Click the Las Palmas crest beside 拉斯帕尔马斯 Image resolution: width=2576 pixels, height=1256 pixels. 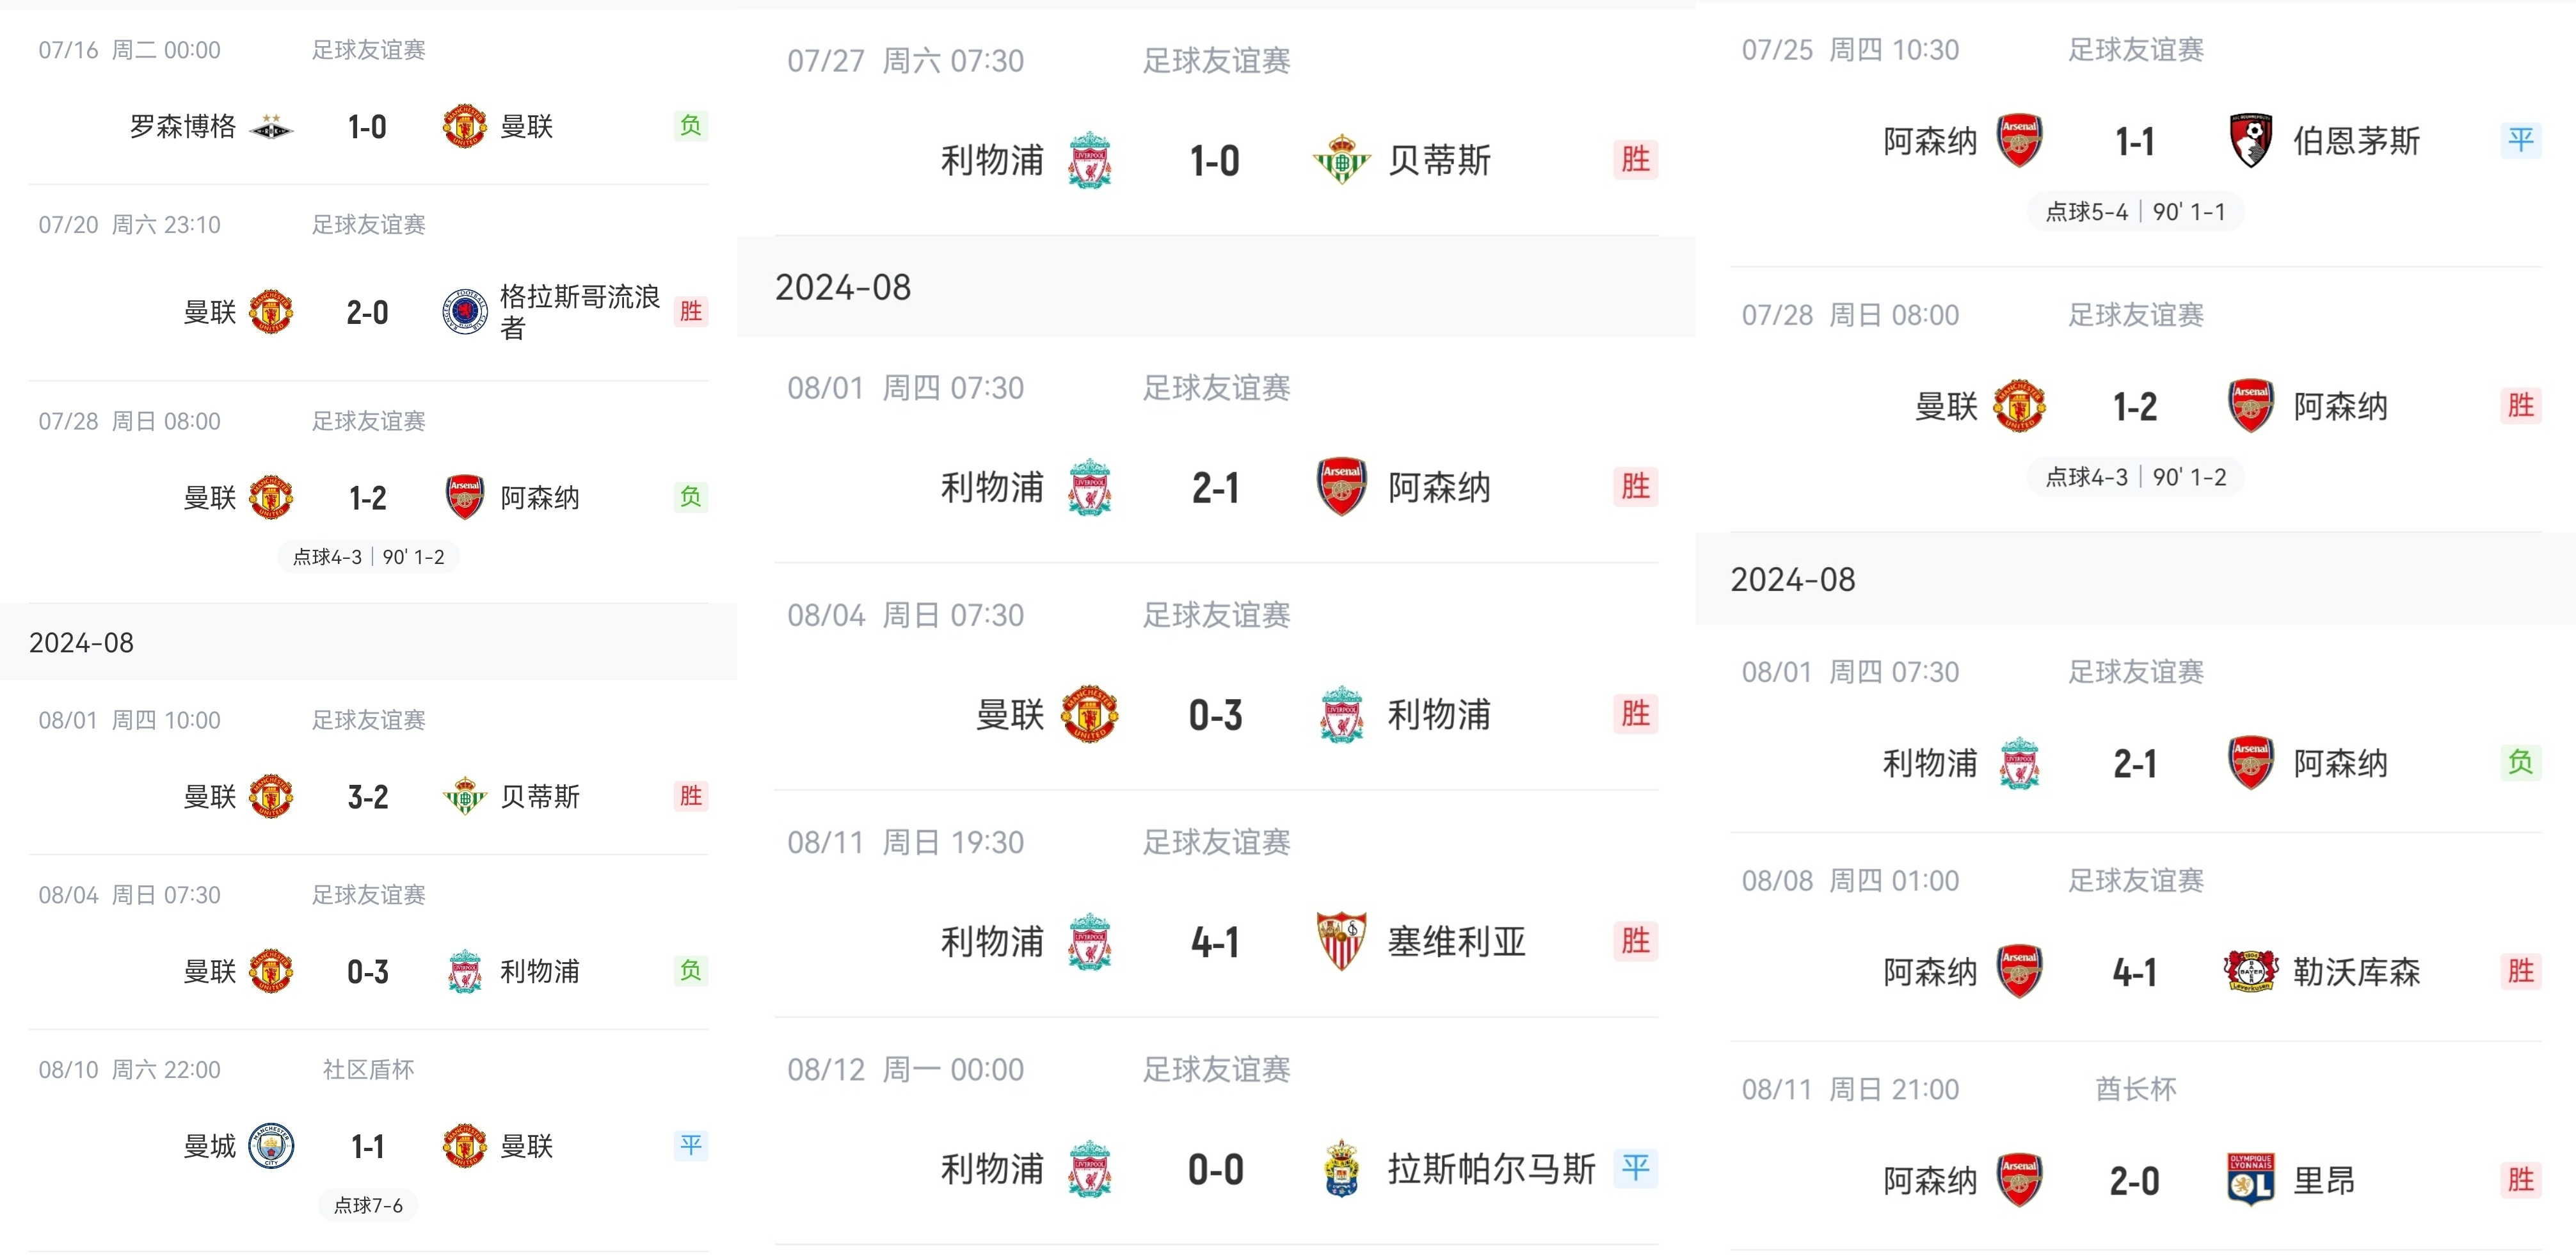pos(1341,1168)
